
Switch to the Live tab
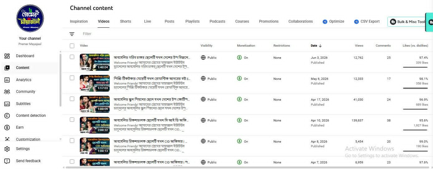pos(148,21)
